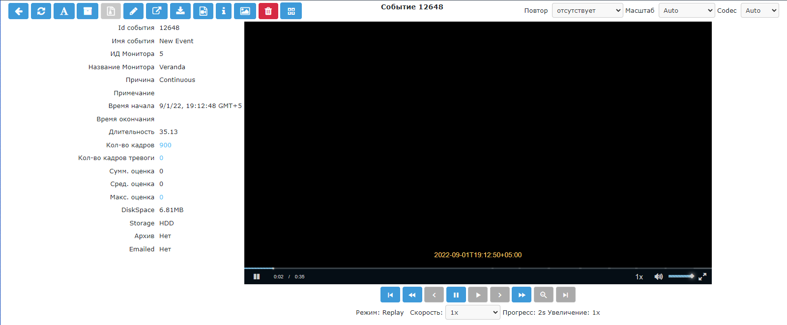
Task: Click the video timestamp overlay text
Action: (x=478, y=255)
